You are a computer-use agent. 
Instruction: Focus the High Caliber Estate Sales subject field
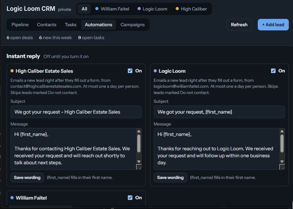tap(76, 112)
